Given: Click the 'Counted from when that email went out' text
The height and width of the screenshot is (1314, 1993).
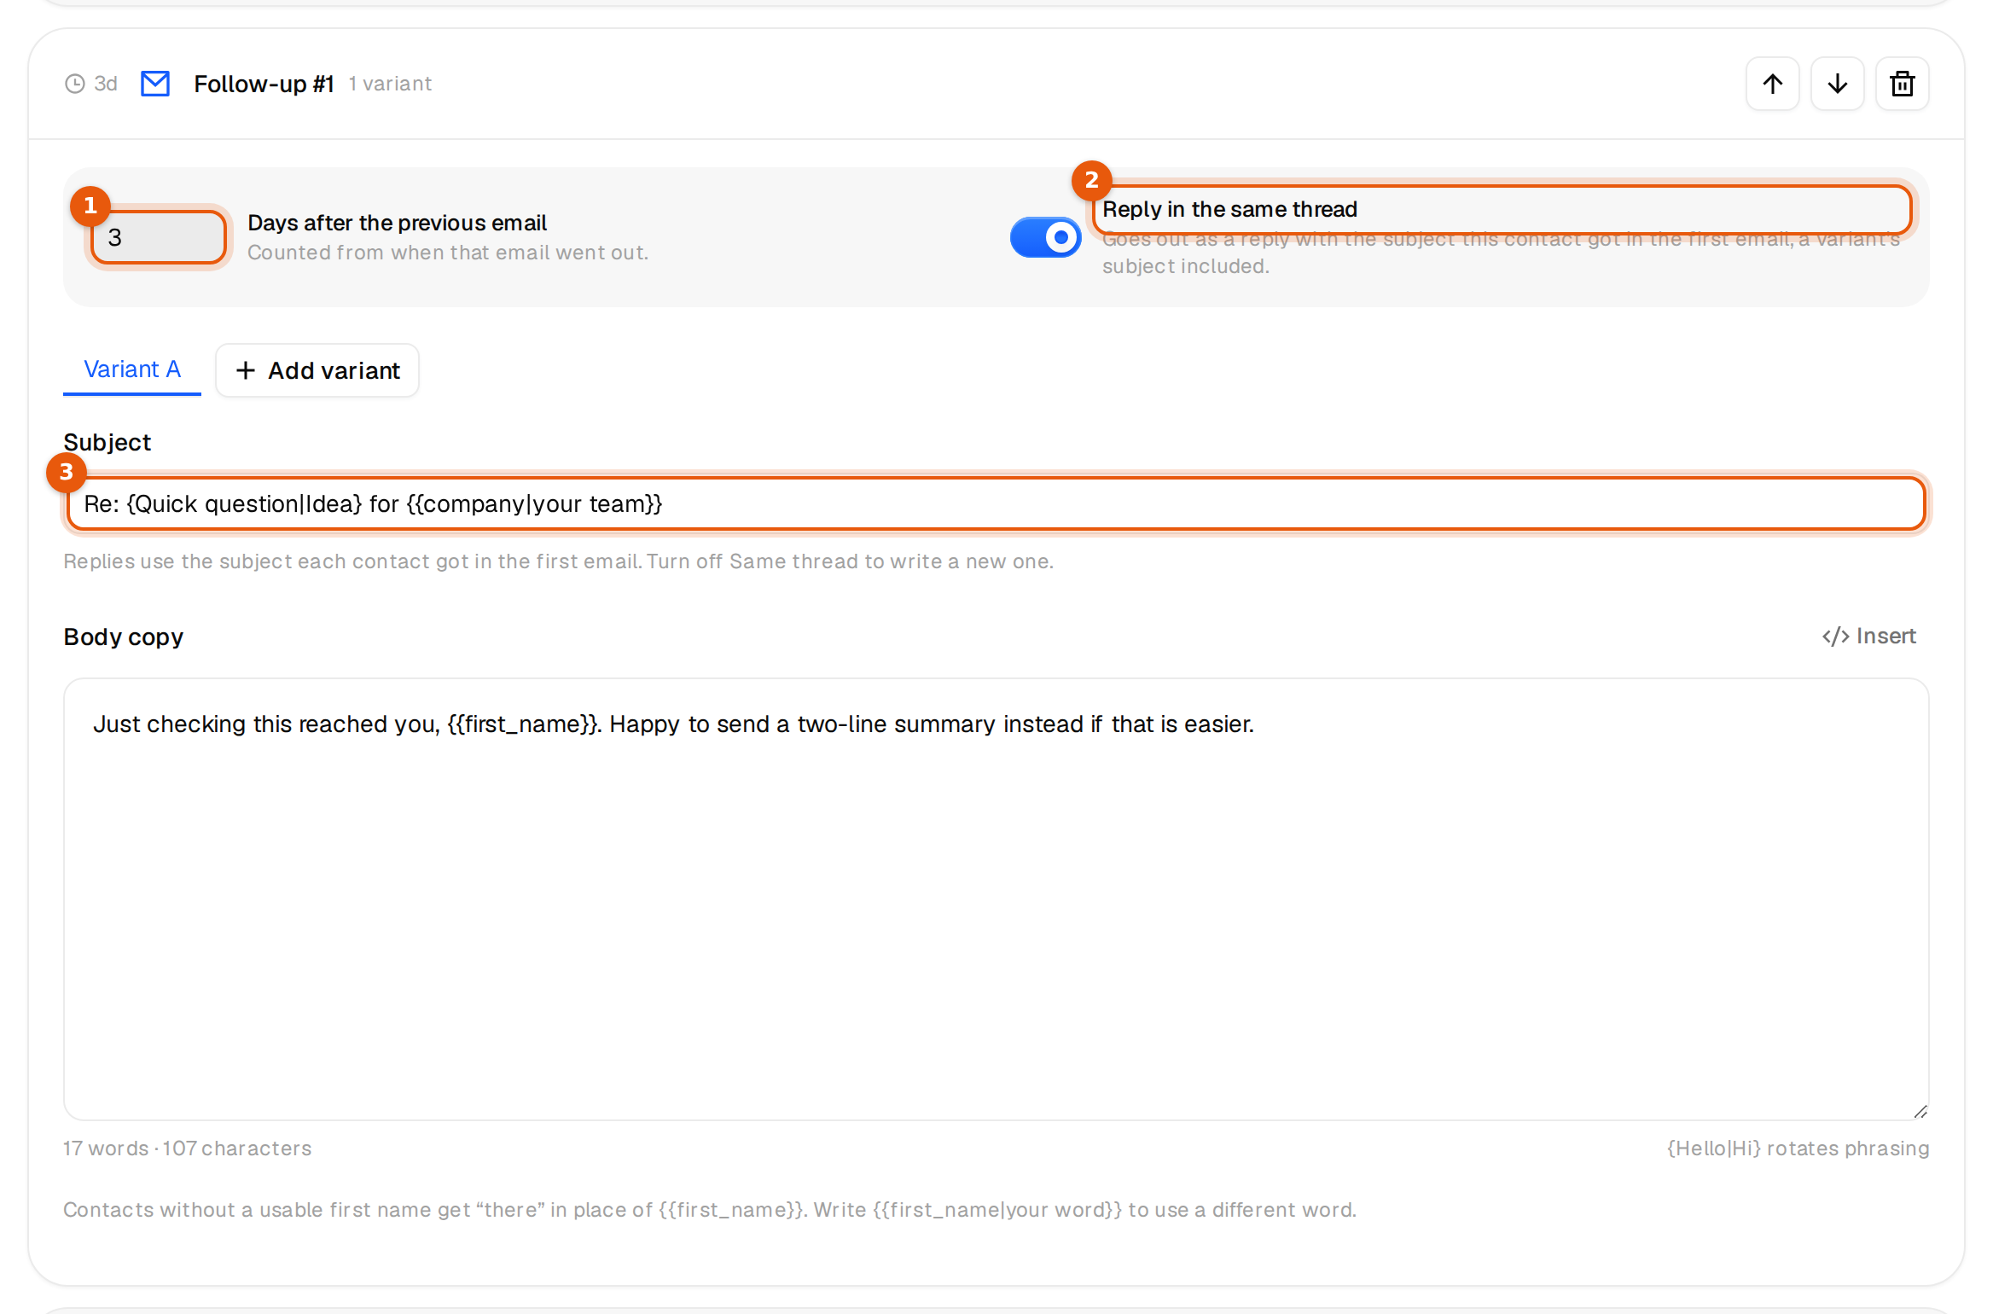Looking at the screenshot, I should click(x=448, y=253).
